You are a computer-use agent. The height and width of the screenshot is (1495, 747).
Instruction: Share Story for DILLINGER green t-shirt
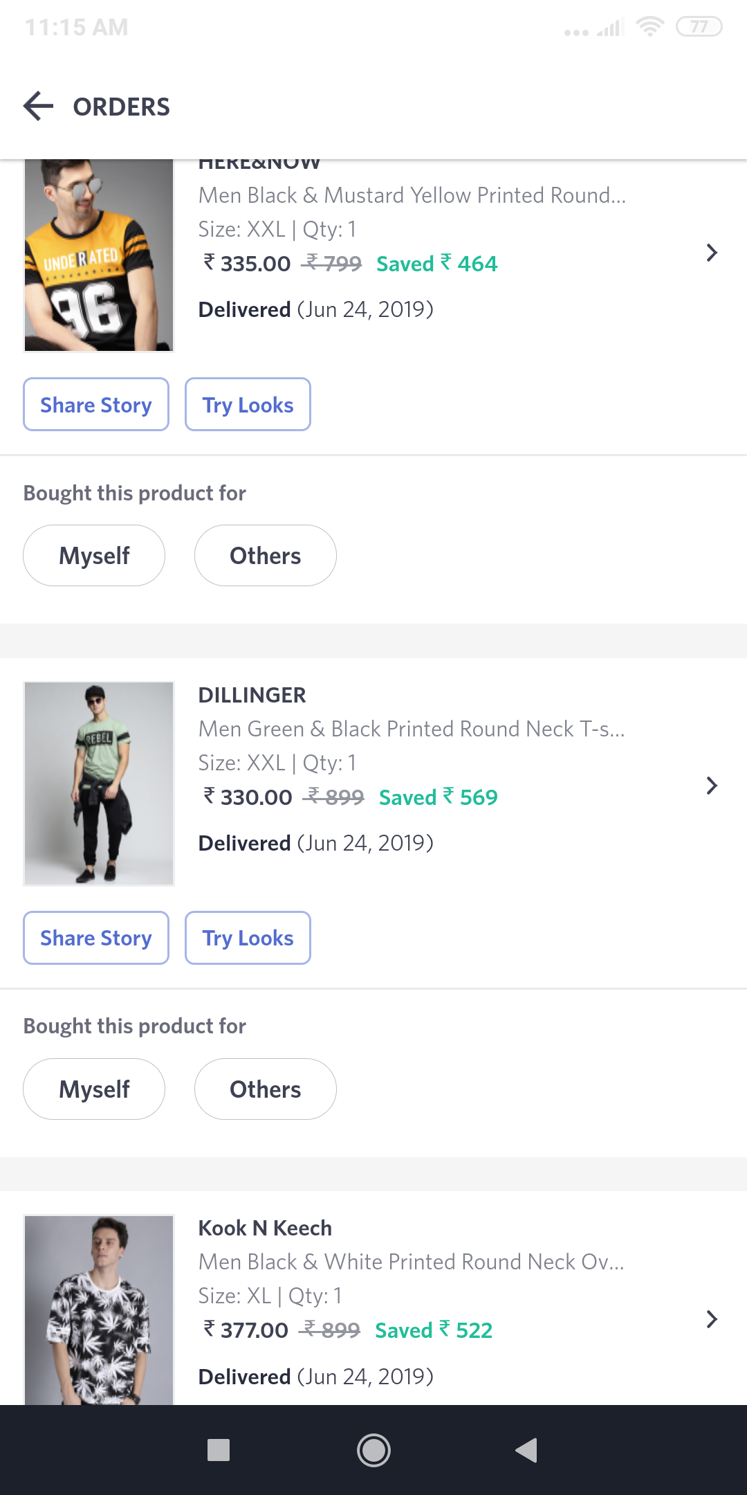pos(96,938)
